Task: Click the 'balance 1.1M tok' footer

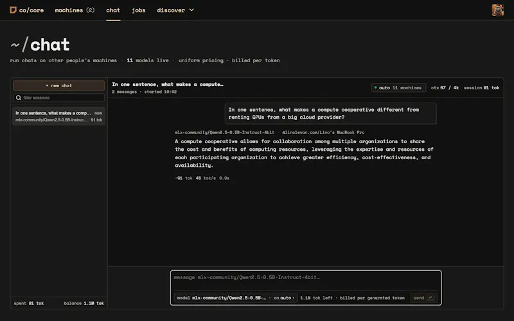Action: pos(84,303)
